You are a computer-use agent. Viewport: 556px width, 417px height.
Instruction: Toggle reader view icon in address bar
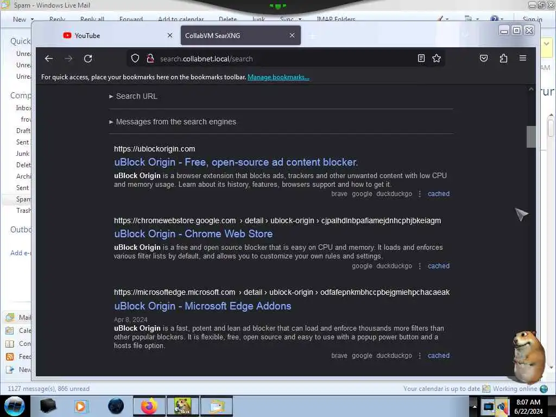[x=421, y=58]
